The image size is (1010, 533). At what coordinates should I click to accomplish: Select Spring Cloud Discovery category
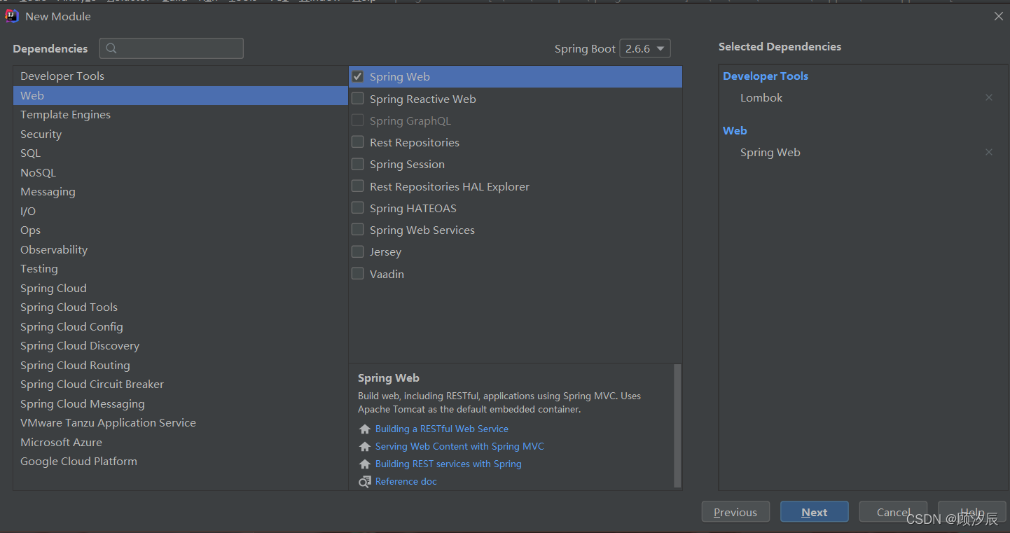click(x=180, y=345)
